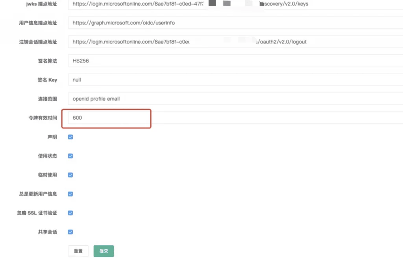Viewport: 403px width, 260px height.
Task: Click the 重置 reset button
Action: pos(78,251)
